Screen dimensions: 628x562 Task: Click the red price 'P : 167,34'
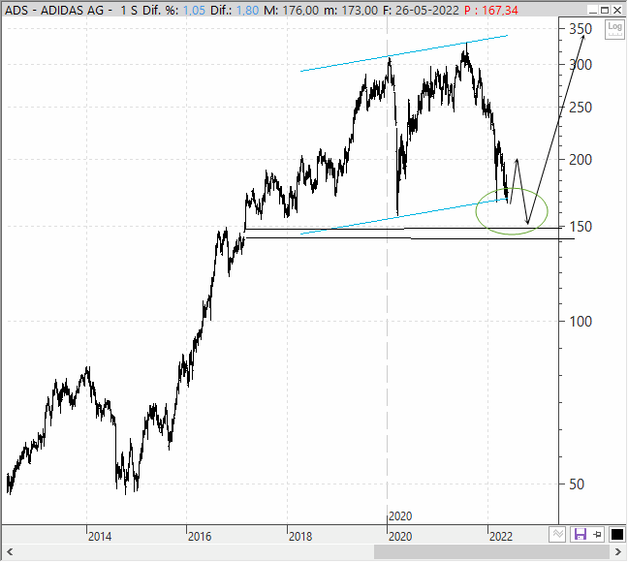click(x=491, y=10)
